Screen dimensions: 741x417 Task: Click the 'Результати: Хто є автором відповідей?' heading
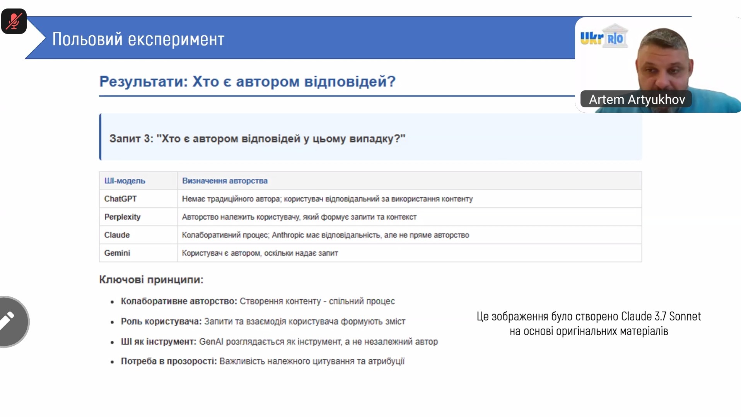click(248, 81)
